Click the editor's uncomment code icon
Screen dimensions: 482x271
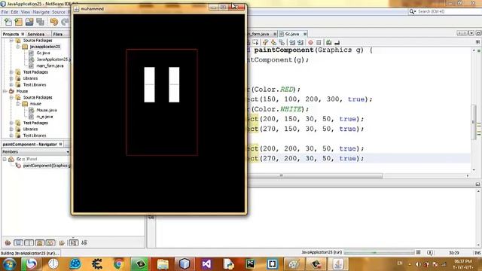point(337,42)
